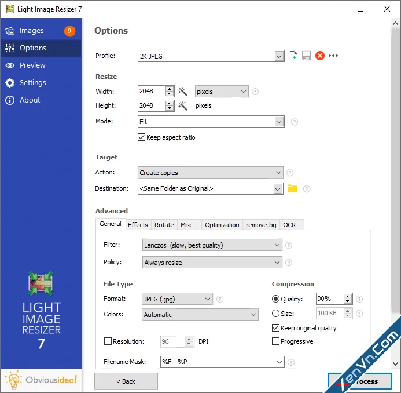This screenshot has width=401, height=393.
Task: Browse destination with yellow folder icon
Action: click(x=293, y=188)
